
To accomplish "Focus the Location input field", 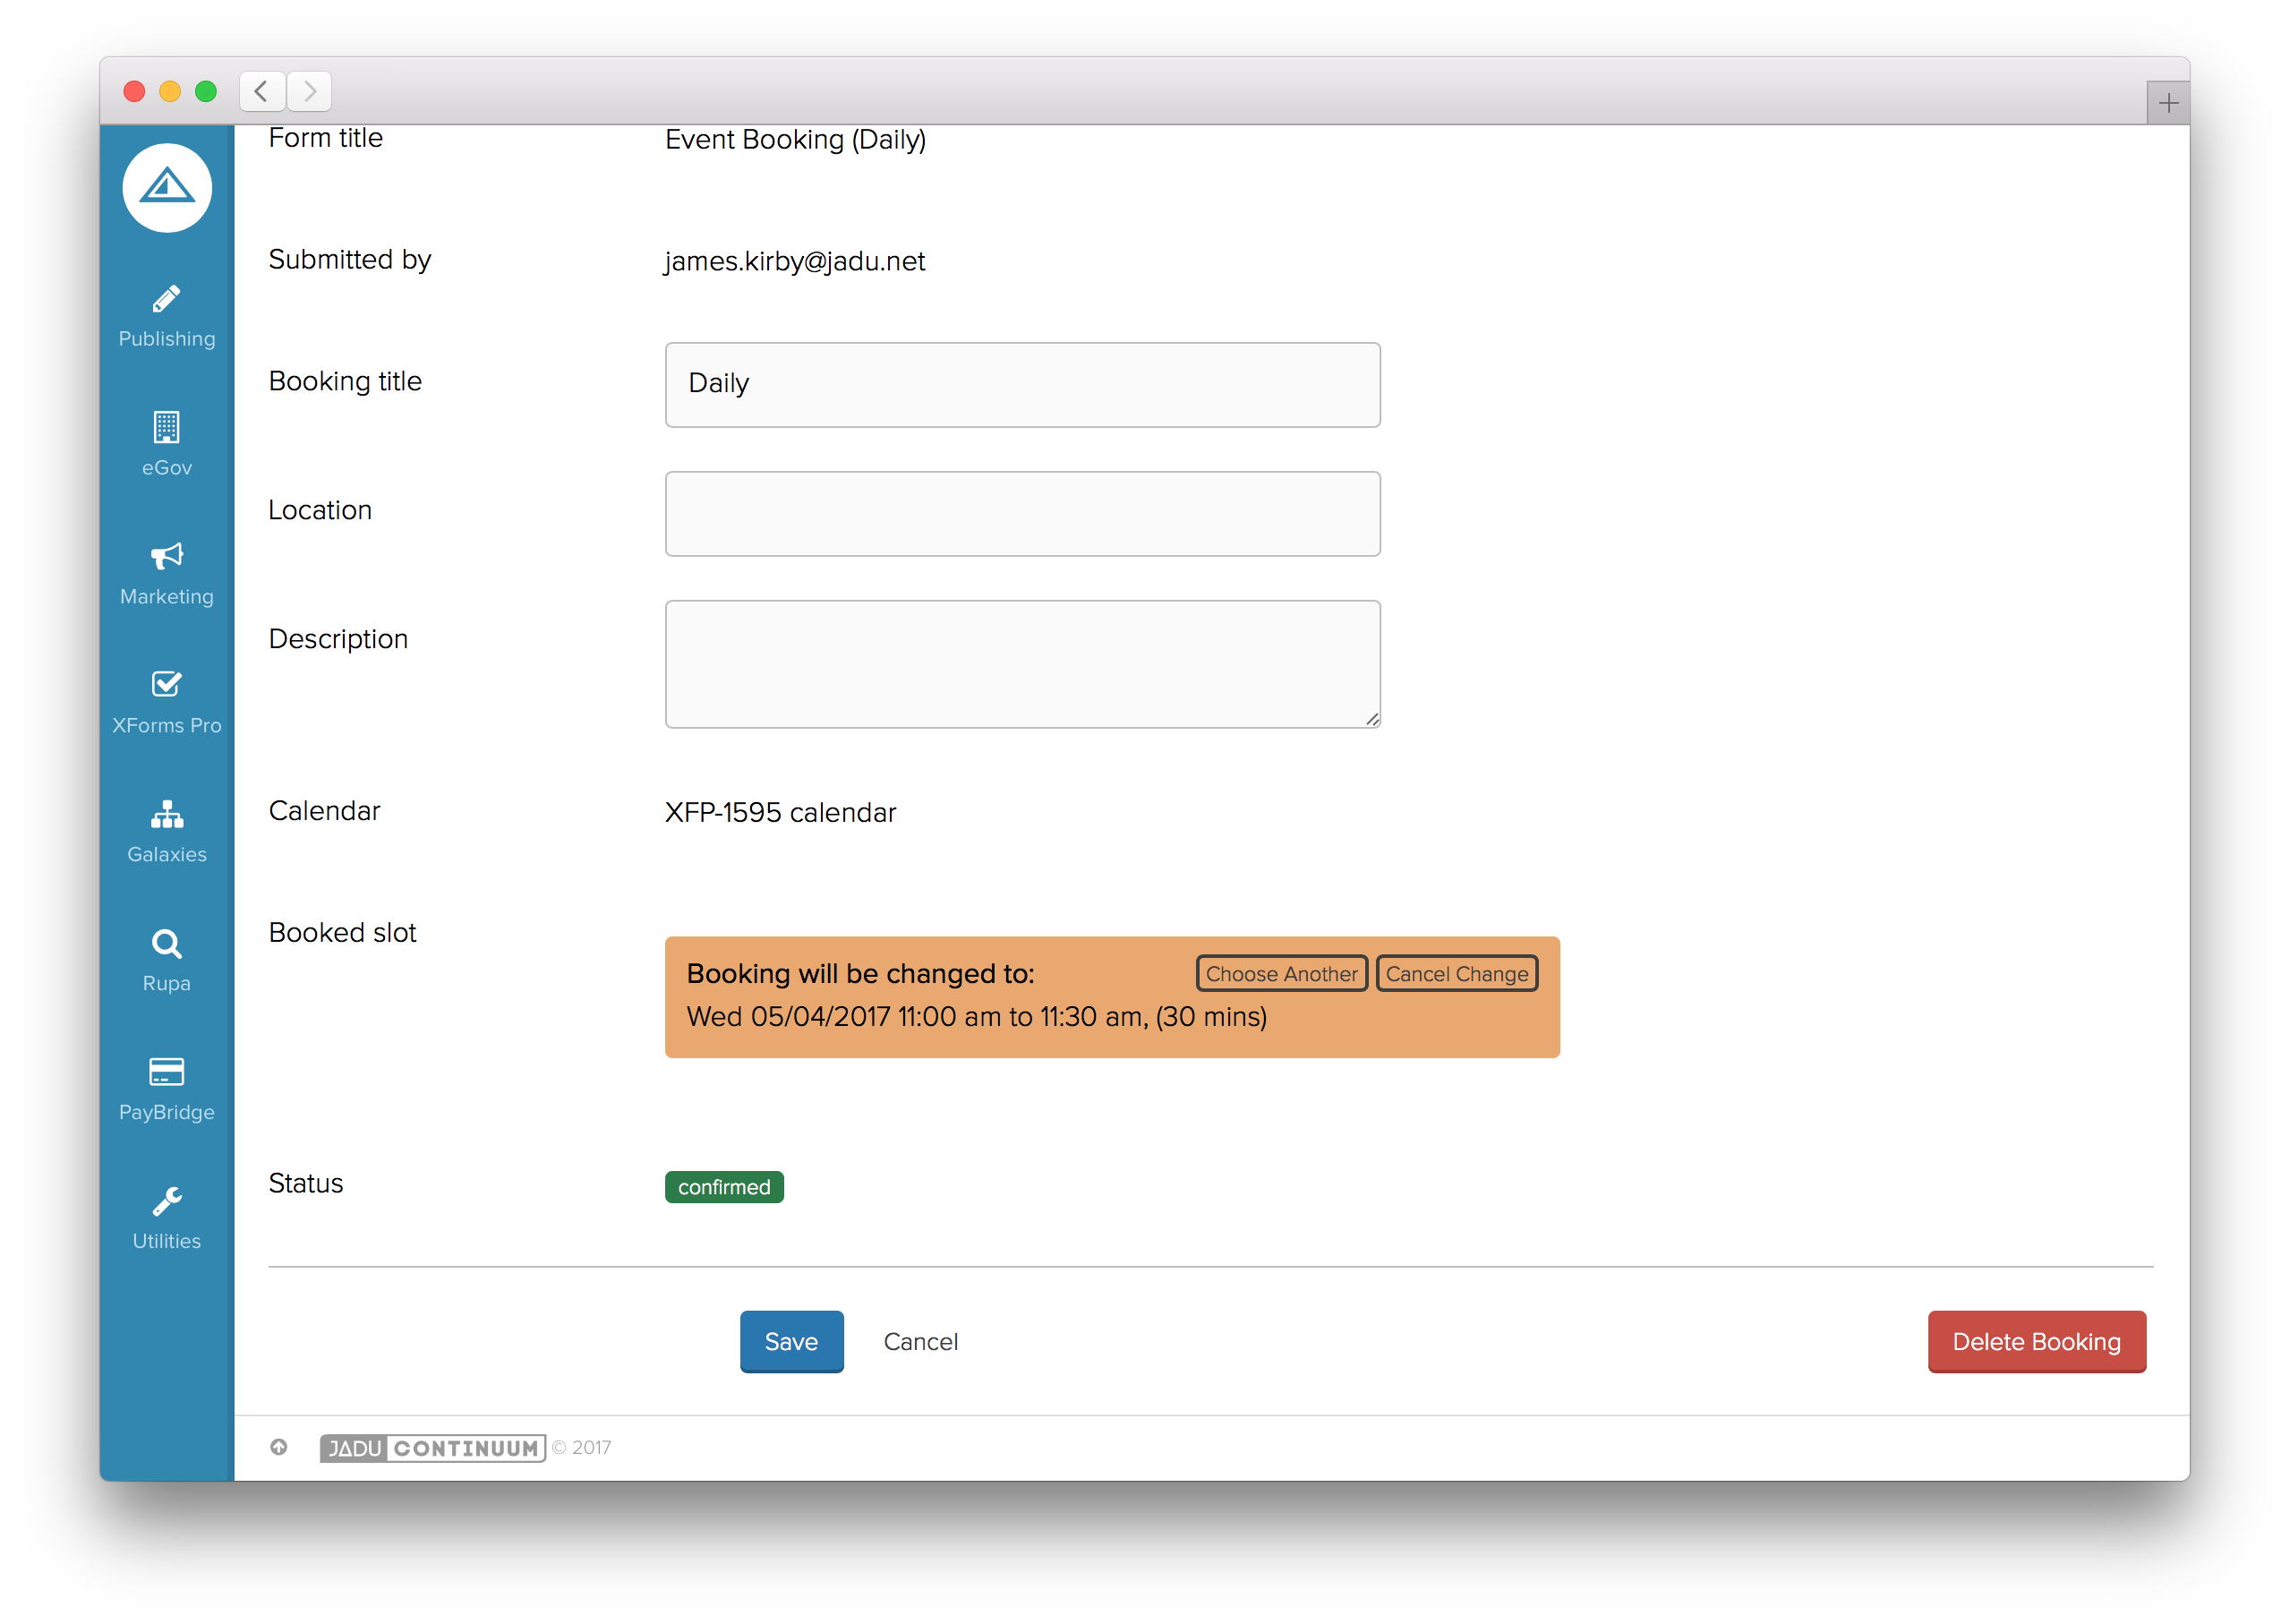I will pos(1022,513).
